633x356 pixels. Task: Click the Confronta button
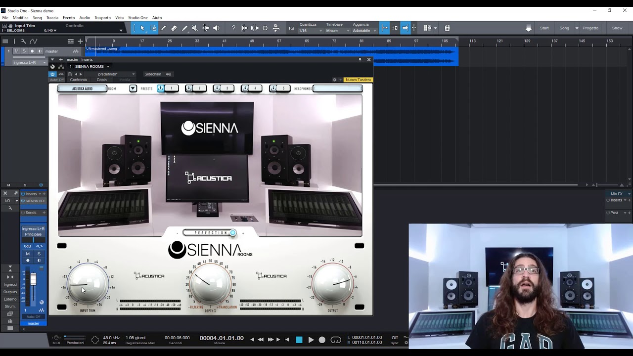coord(78,80)
